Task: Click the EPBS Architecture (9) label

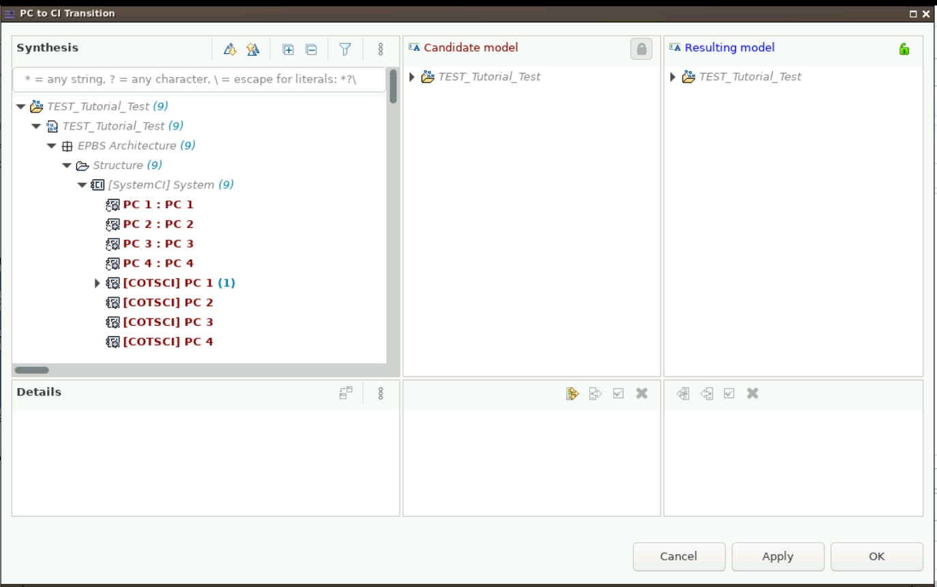Action: point(136,146)
